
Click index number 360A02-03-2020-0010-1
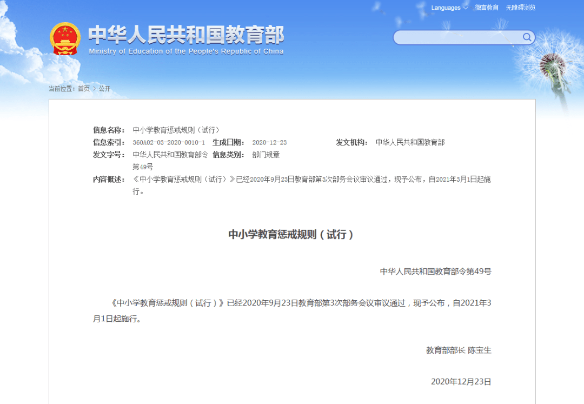(169, 143)
